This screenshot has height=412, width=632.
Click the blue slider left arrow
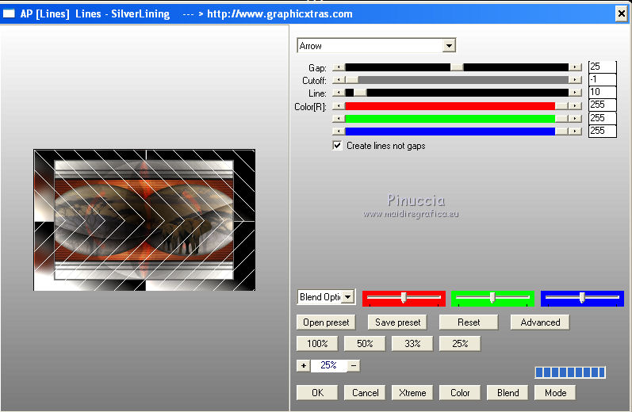(x=339, y=131)
